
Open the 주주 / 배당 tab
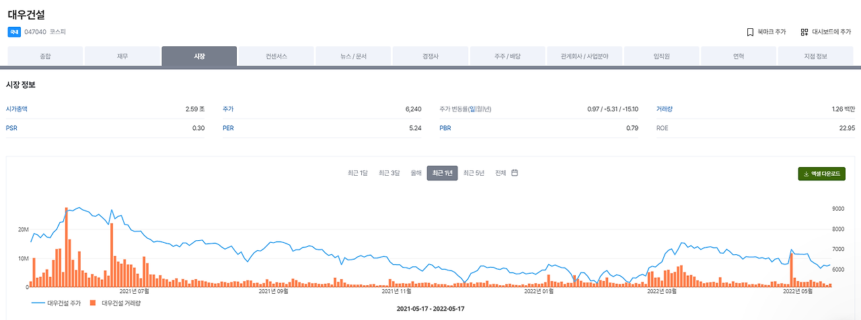click(x=507, y=56)
